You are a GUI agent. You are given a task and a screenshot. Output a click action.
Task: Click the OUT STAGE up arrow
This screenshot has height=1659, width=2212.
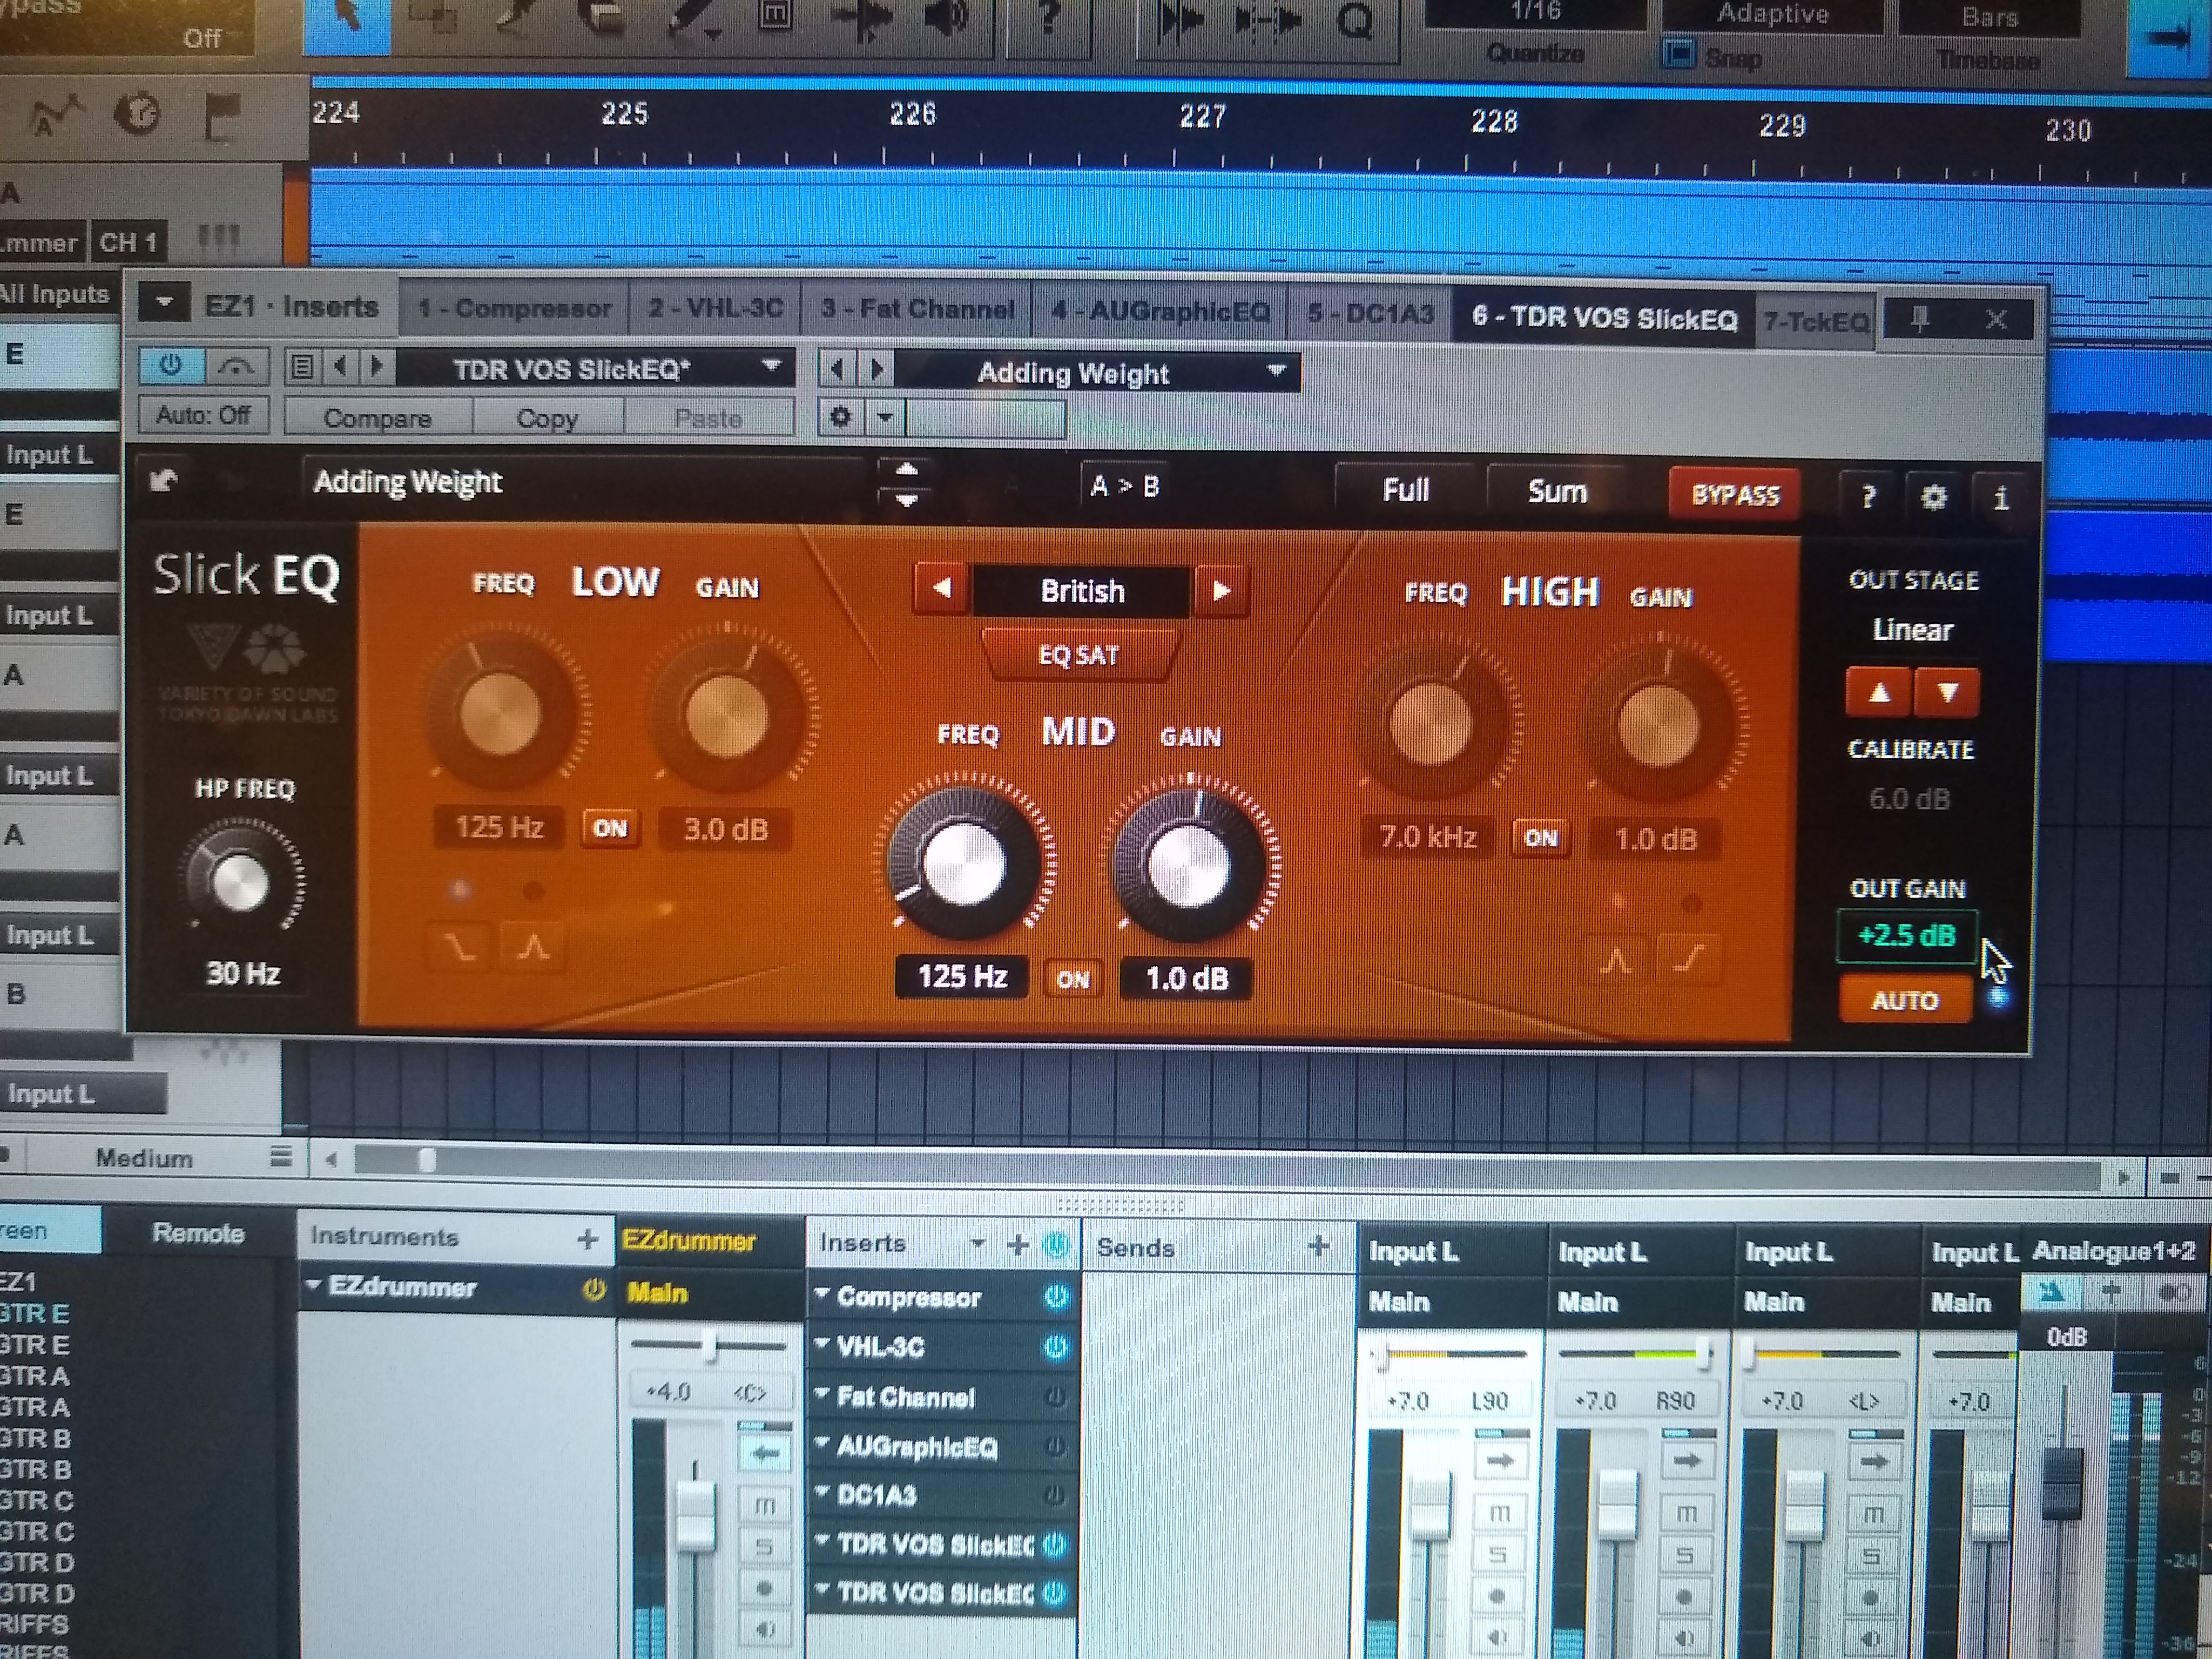[1879, 692]
